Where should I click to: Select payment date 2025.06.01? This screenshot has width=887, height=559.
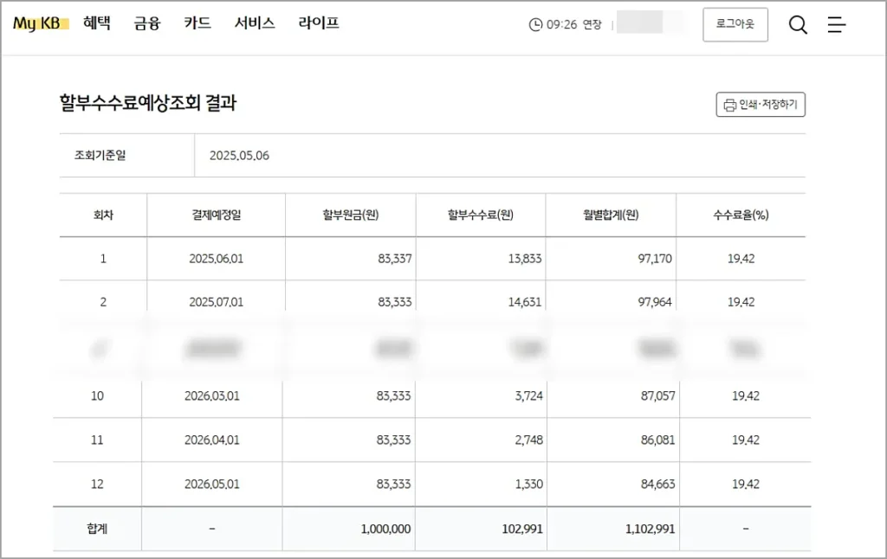(216, 259)
